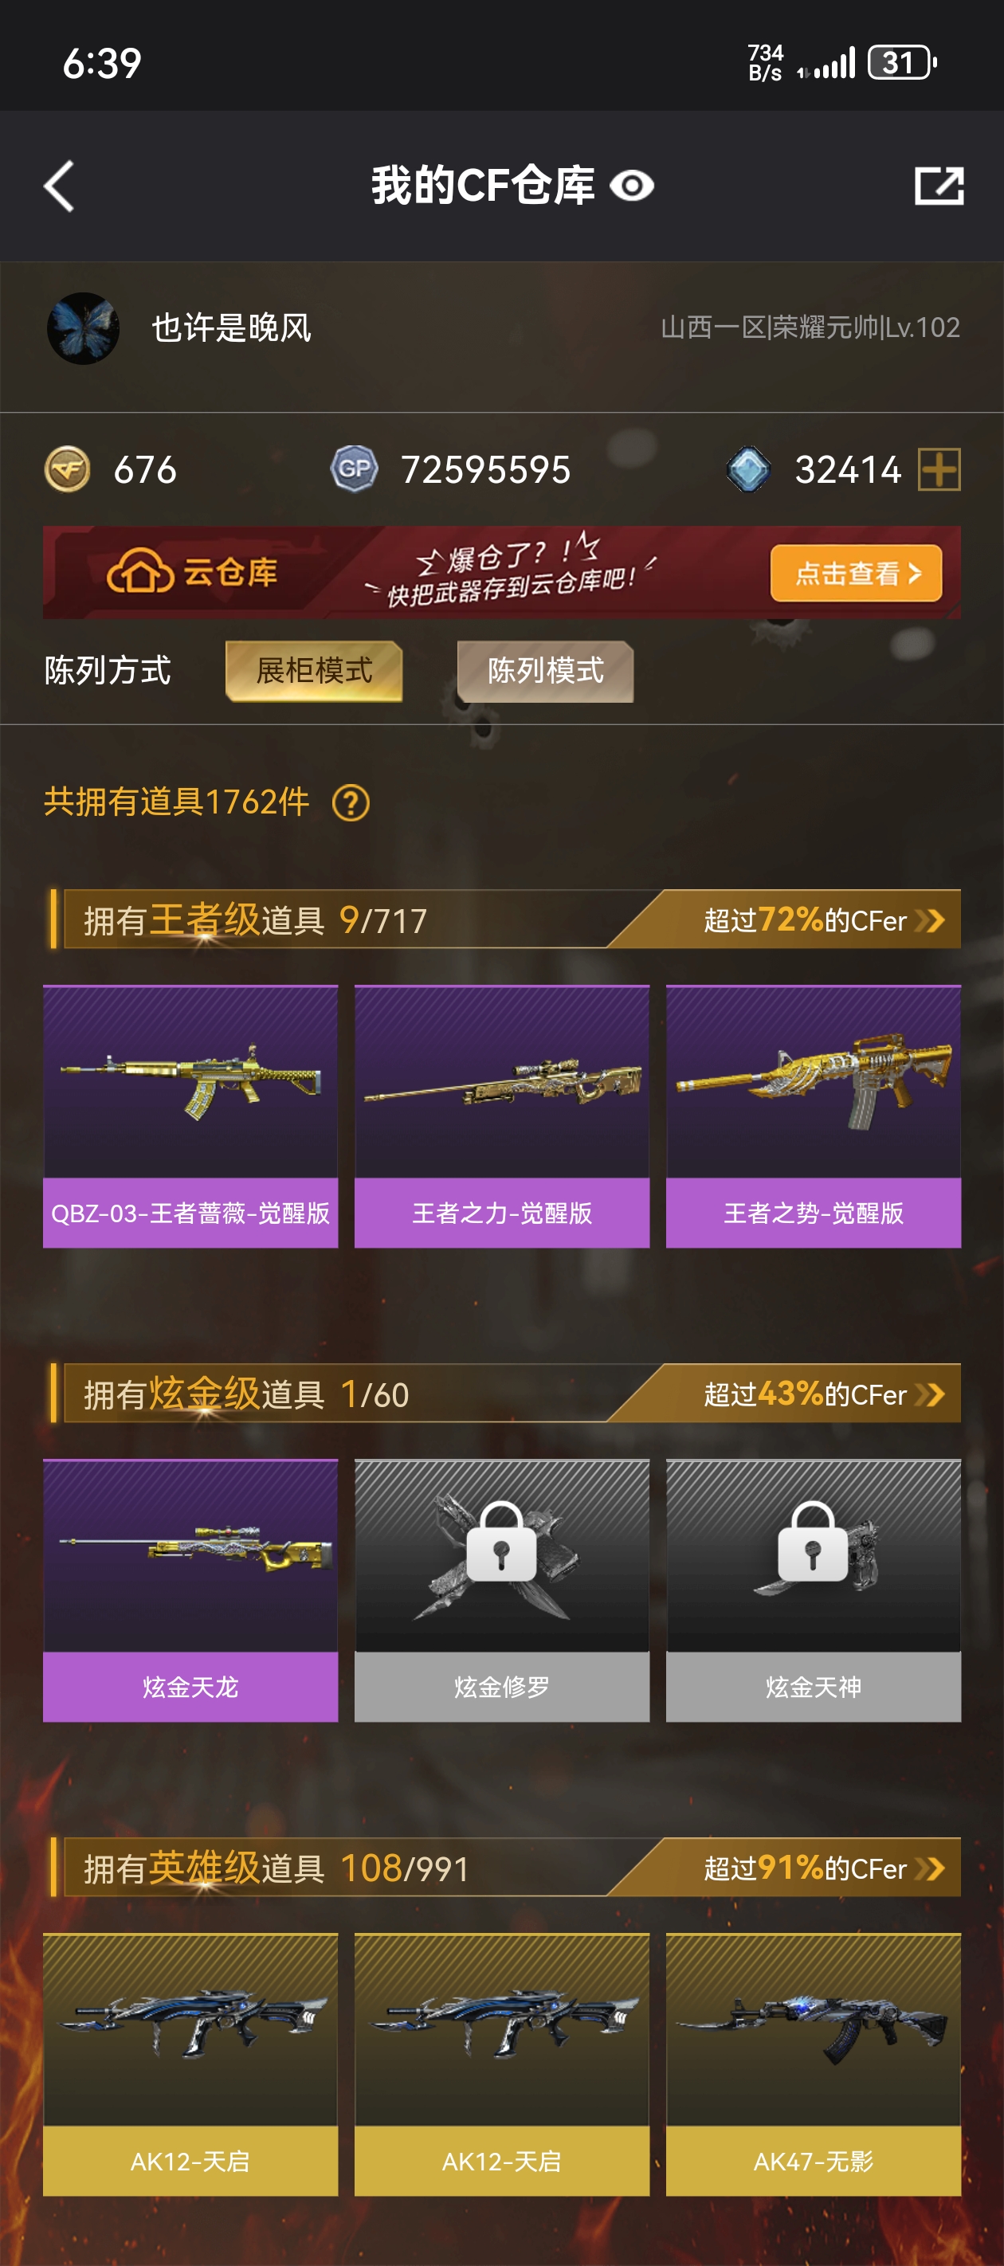
Task: Tap the back arrow icon
Action: coord(59,186)
